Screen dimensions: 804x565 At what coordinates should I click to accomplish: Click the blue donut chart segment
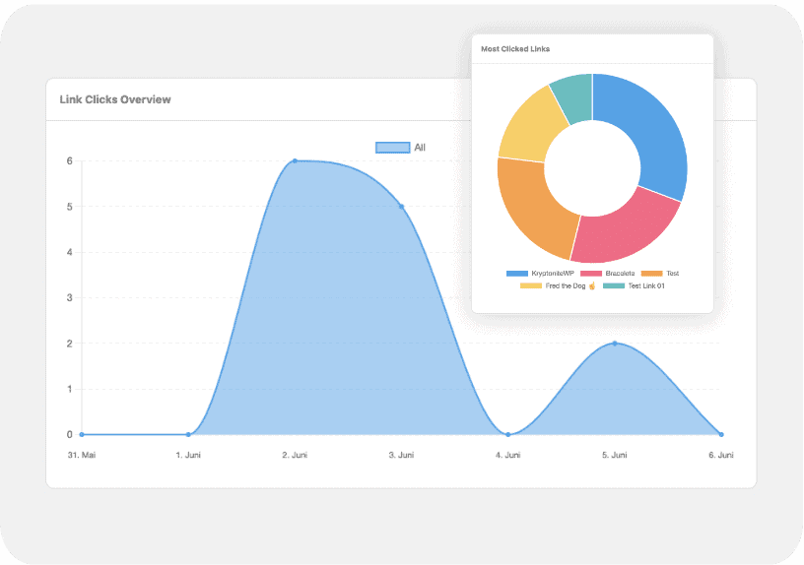[x=650, y=138]
